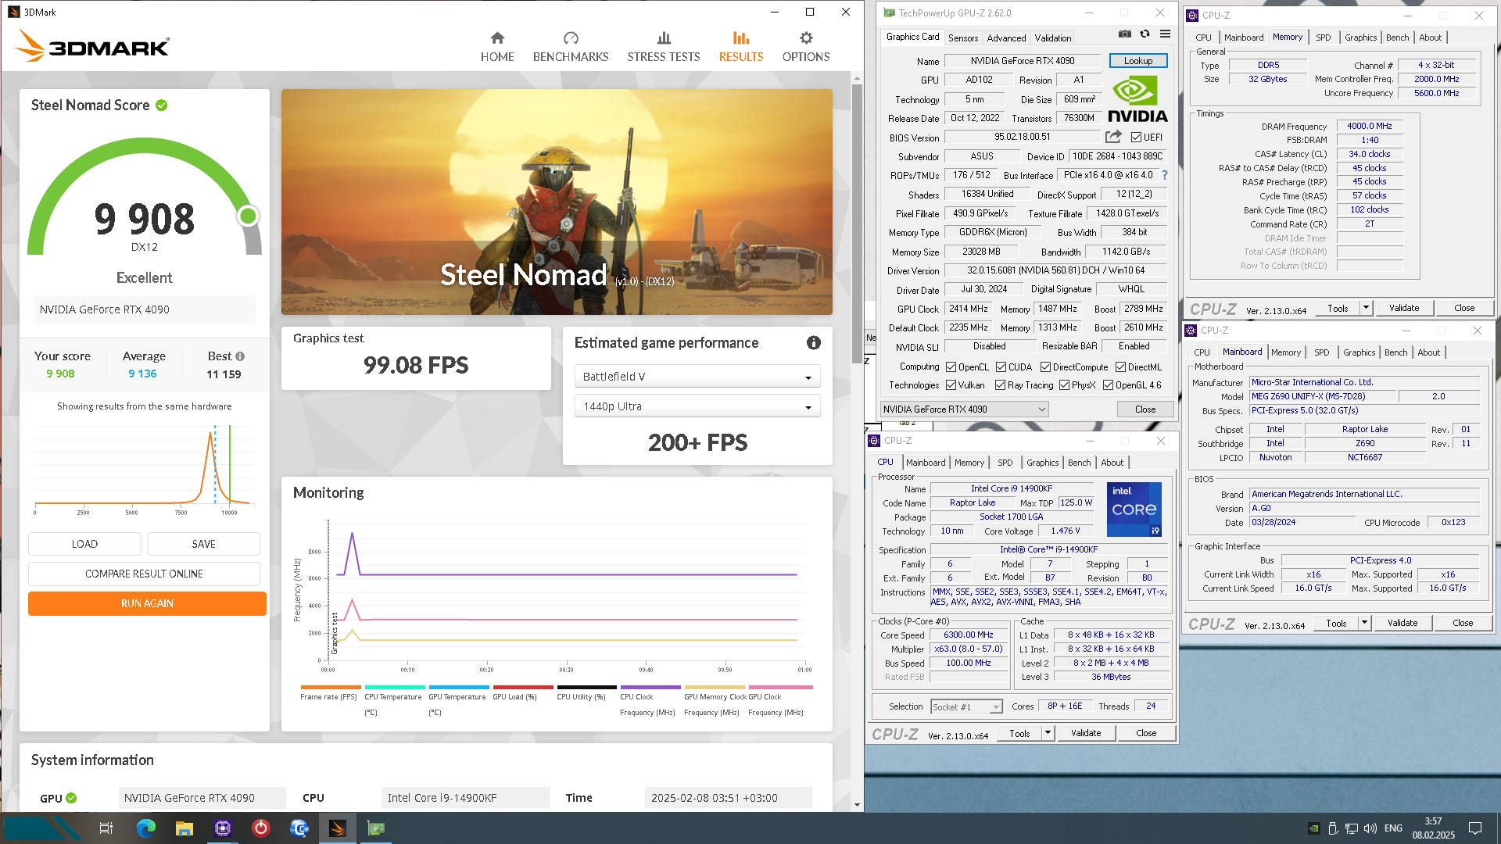Switch to Sensors tab in GPU-Z

coord(963,38)
